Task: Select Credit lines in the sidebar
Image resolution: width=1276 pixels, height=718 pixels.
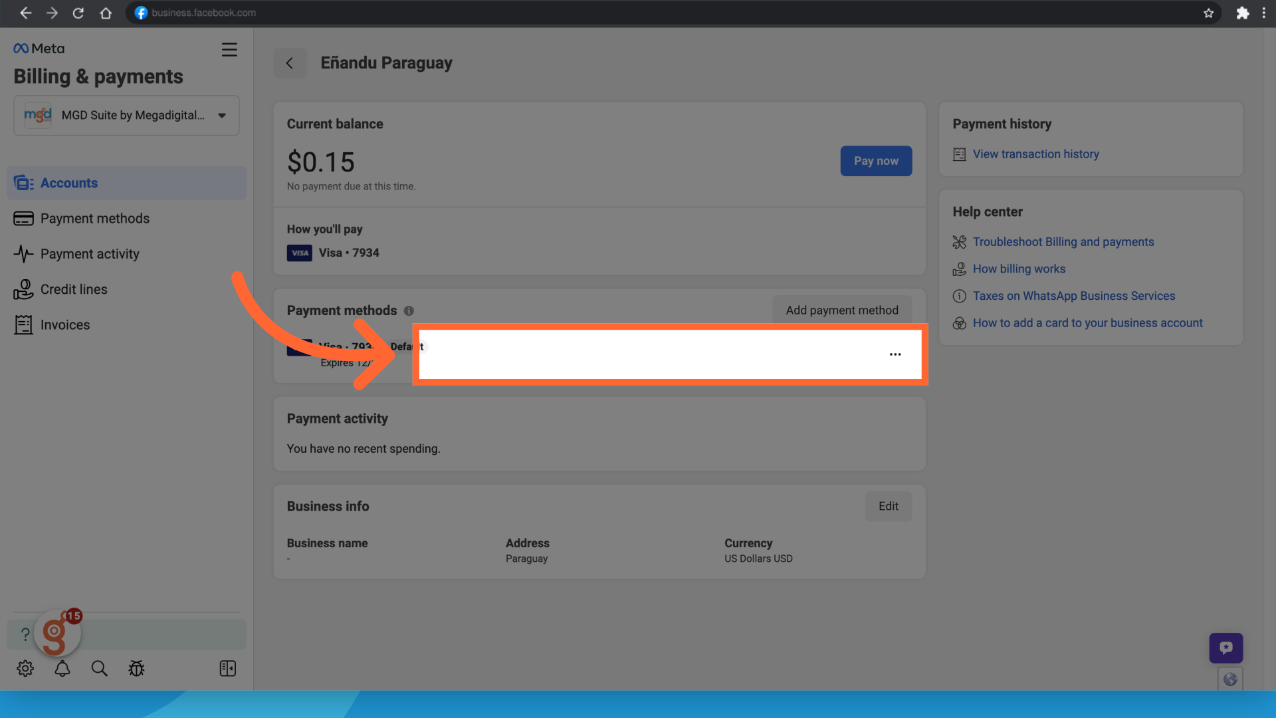Action: tap(73, 290)
